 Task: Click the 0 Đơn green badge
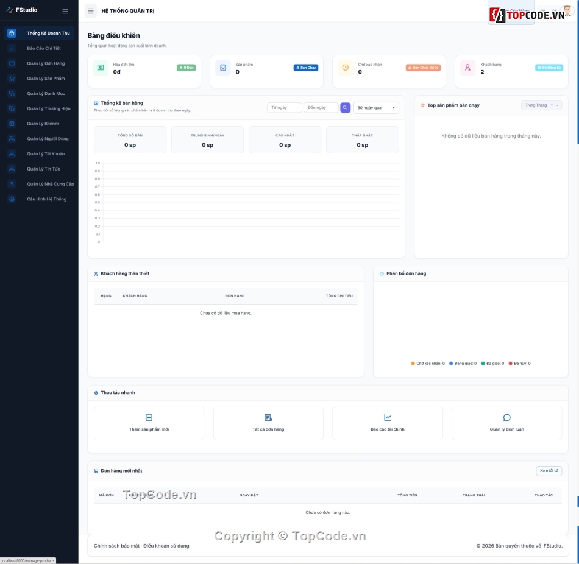(186, 68)
